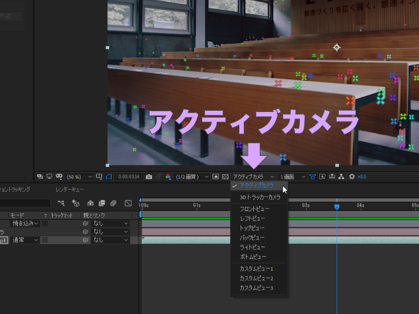Open the 1/2画質 resolution dropdown
Screen dimensions: 419x314
[x=192, y=177]
